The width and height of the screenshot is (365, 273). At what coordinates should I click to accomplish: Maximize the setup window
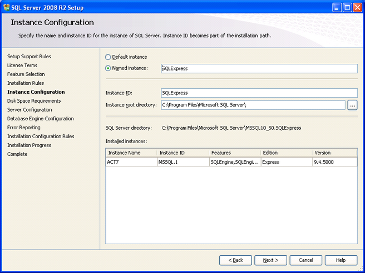click(x=346, y=7)
